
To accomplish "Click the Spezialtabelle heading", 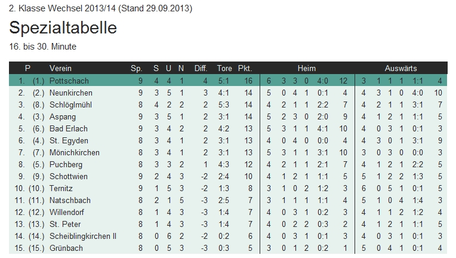I will pyautogui.click(x=63, y=28).
